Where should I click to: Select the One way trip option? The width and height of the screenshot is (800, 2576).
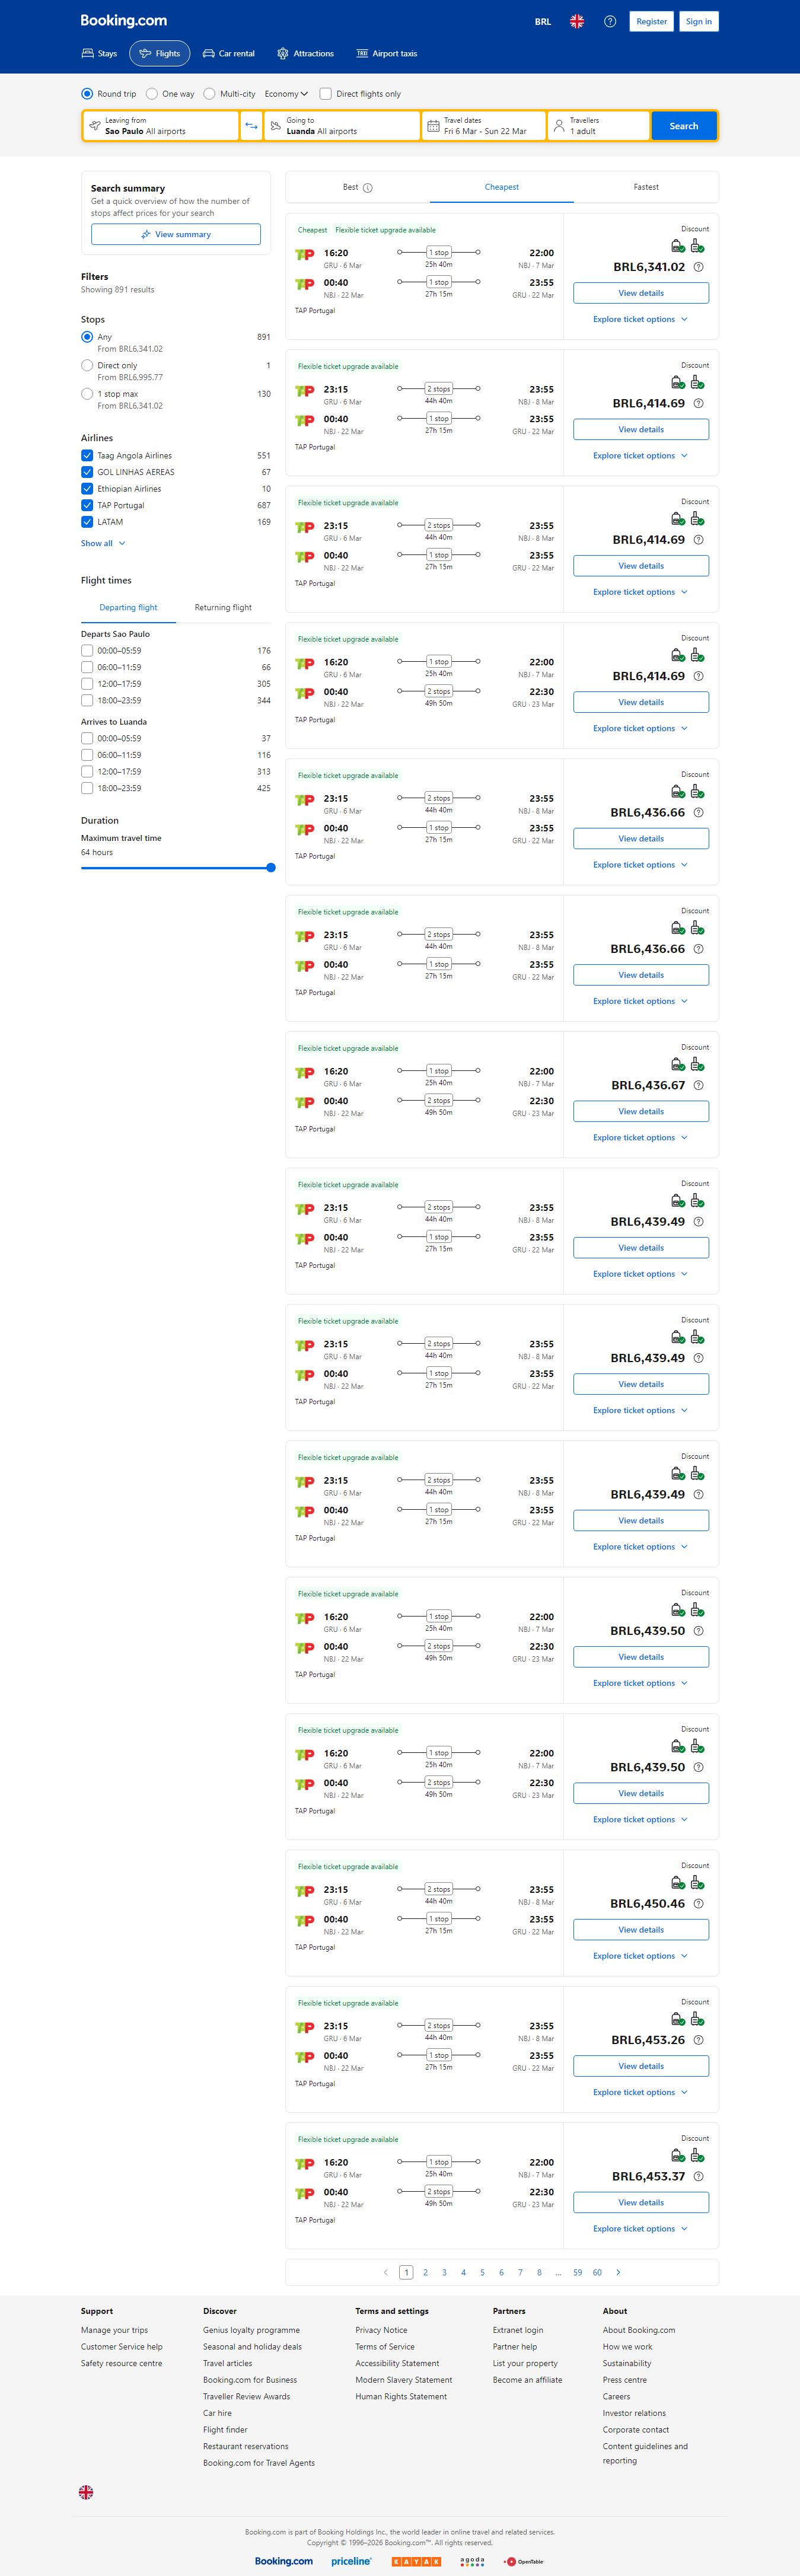pyautogui.click(x=152, y=94)
